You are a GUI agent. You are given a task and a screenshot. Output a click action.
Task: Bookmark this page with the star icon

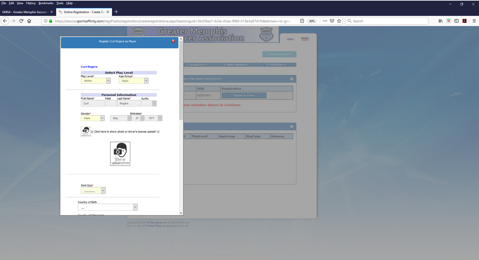(339, 21)
